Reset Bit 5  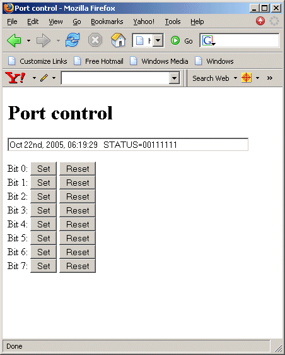pyautogui.click(x=78, y=238)
